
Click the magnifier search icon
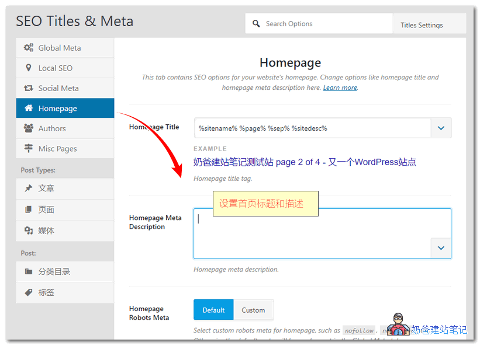pos(256,24)
